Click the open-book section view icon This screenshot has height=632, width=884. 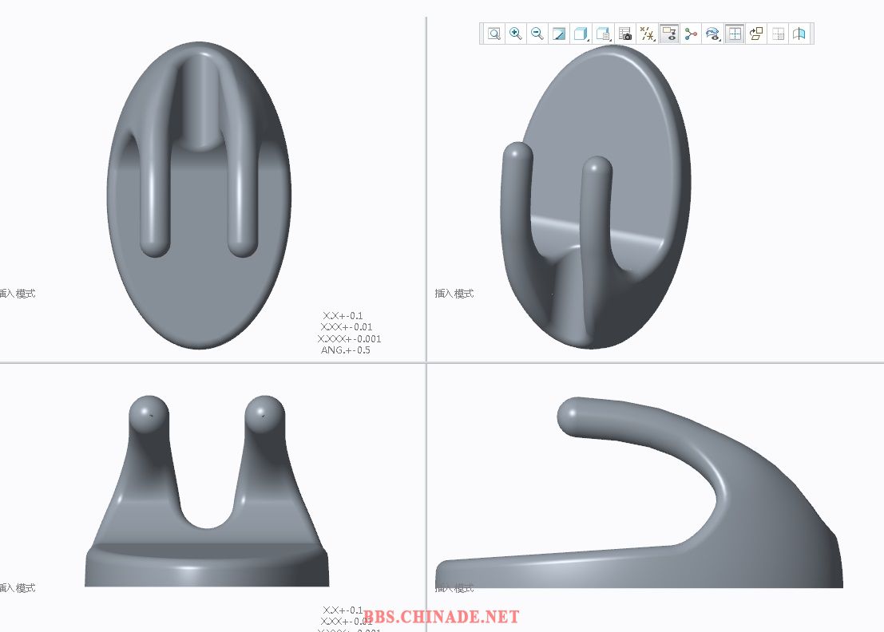click(799, 34)
